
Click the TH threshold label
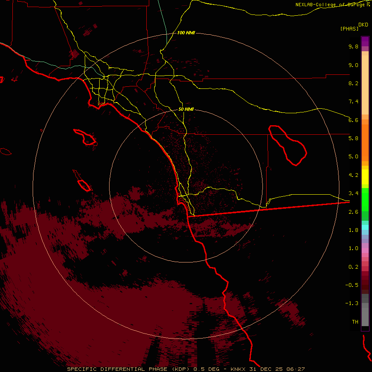(x=355, y=322)
